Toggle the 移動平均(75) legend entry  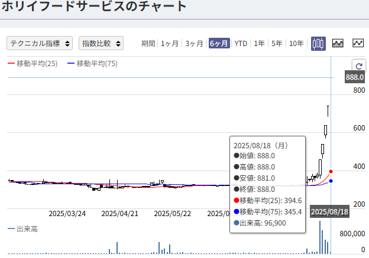click(92, 63)
